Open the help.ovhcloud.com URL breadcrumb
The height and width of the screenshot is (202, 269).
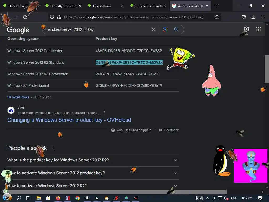tap(59, 113)
